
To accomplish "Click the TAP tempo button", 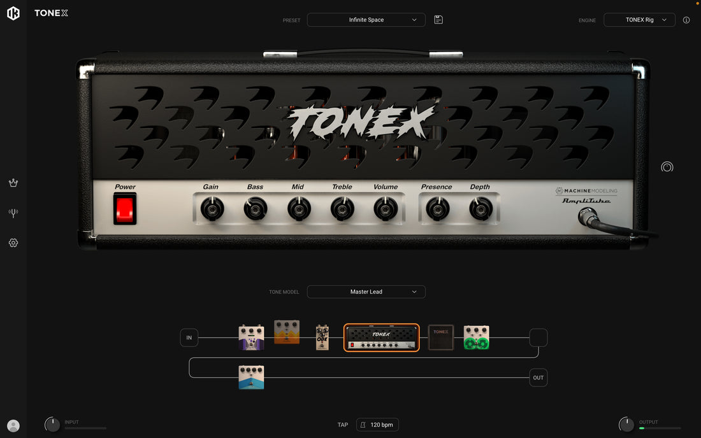I will [x=342, y=425].
